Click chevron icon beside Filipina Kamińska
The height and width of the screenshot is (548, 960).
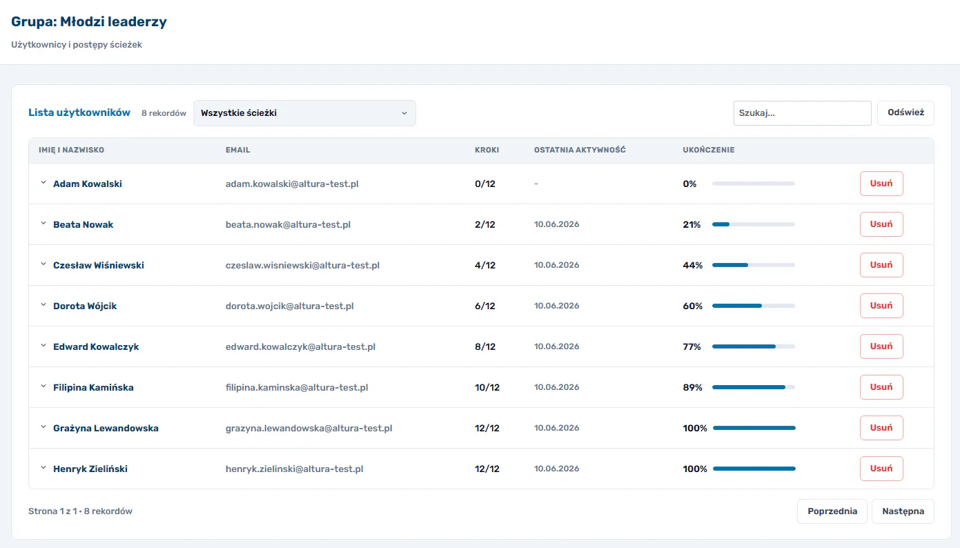click(x=43, y=386)
